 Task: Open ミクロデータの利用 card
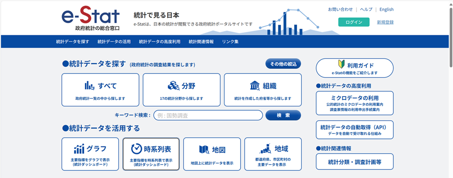355,103
